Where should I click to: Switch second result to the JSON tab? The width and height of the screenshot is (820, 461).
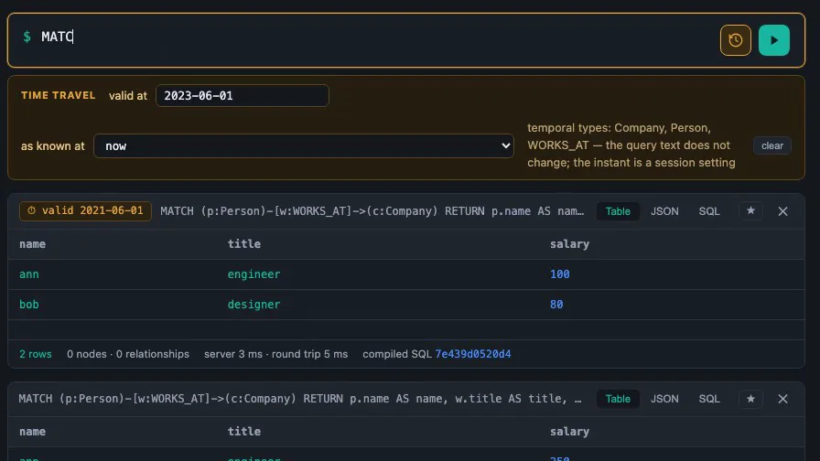click(664, 399)
